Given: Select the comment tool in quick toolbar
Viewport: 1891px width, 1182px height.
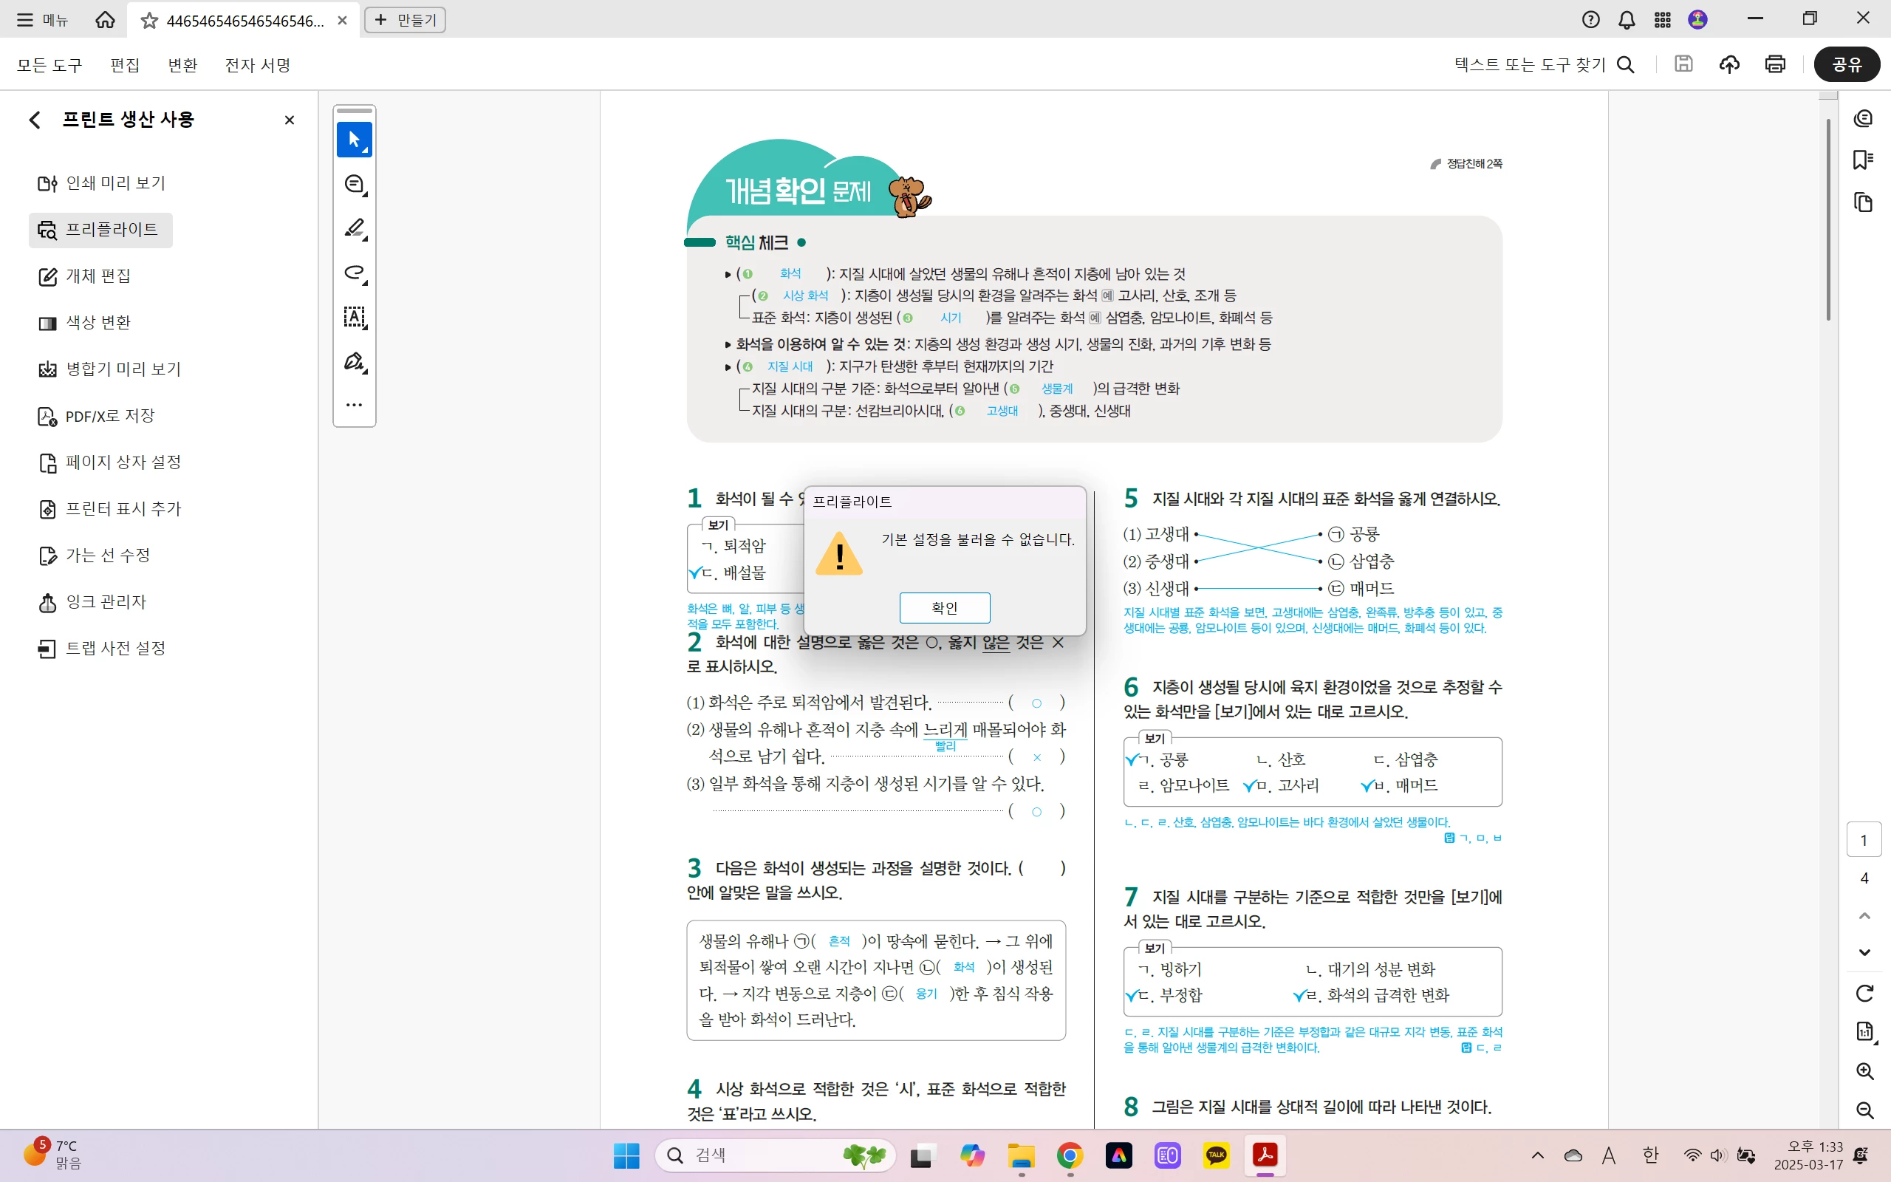Looking at the screenshot, I should tap(354, 185).
